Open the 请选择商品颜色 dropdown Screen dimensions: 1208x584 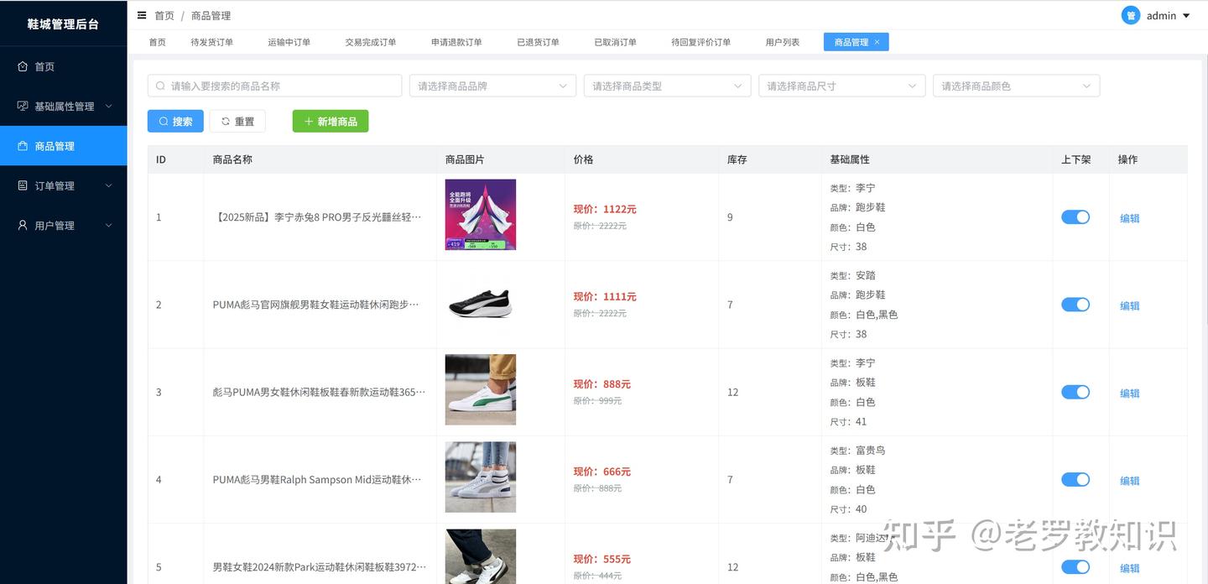pos(1016,86)
